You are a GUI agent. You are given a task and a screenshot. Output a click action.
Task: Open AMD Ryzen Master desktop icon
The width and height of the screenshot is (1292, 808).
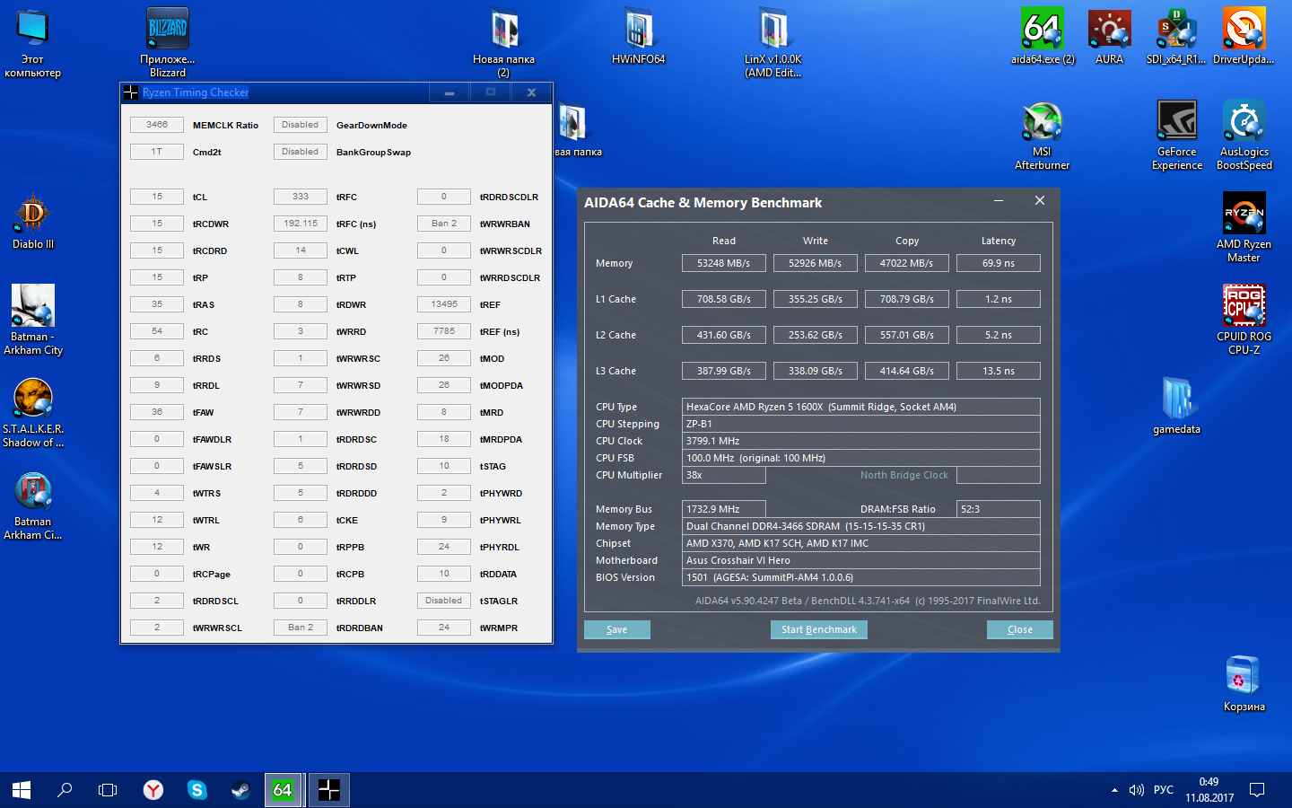point(1244,228)
